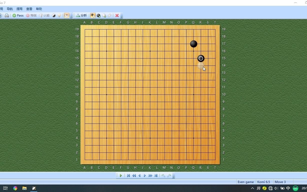Fast forward multiple moves with double-right arrows
This screenshot has width=307, height=192.
[x=150, y=176]
